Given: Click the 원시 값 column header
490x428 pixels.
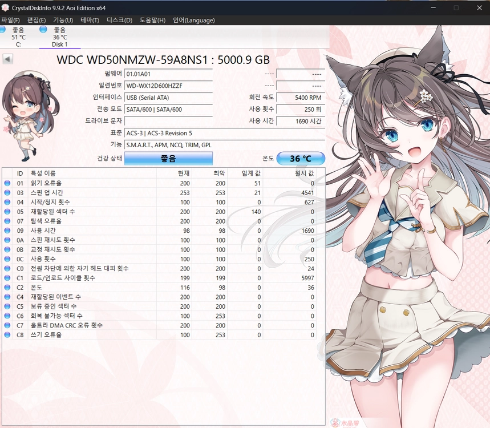Looking at the screenshot, I should (x=290, y=173).
